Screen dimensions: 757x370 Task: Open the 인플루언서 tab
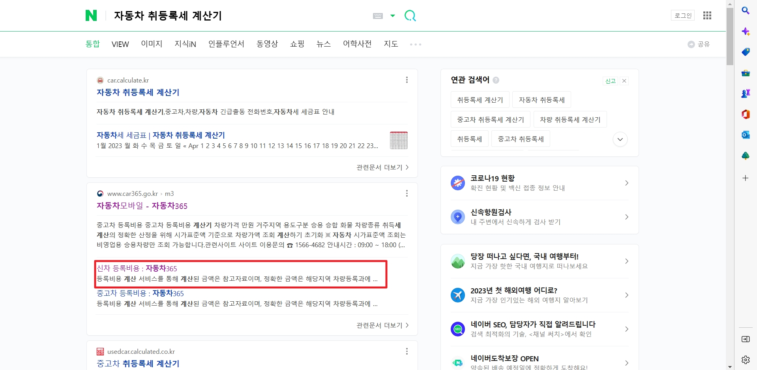point(226,44)
